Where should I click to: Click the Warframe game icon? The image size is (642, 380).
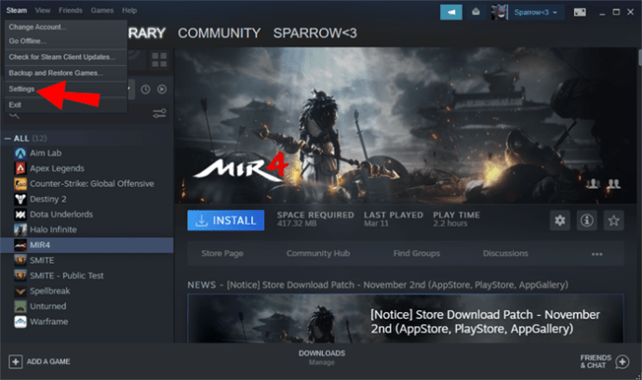[x=20, y=321]
